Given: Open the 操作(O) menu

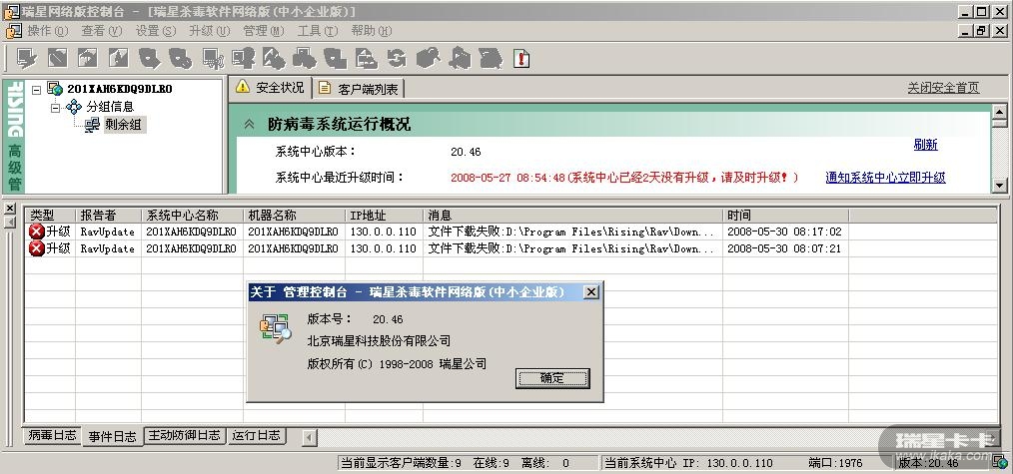Looking at the screenshot, I should point(47,31).
